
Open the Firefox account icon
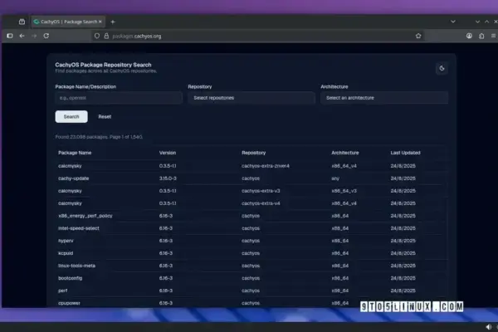pyautogui.click(x=469, y=36)
